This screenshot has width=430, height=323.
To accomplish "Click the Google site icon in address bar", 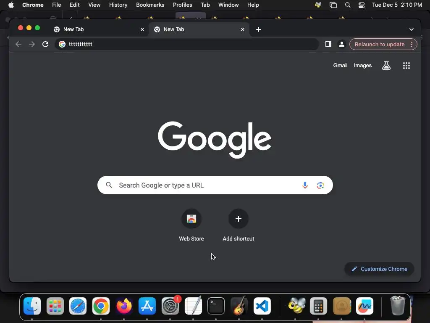I will [x=62, y=44].
